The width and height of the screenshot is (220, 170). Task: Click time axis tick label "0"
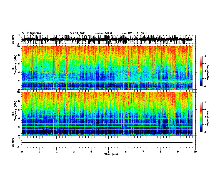[x=22, y=152]
